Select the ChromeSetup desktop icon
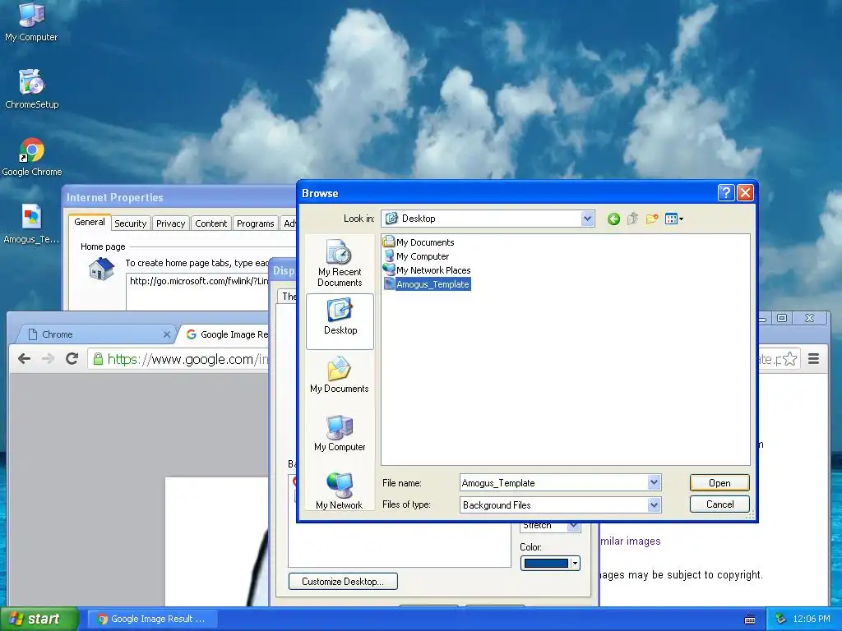This screenshot has height=631, width=842. coord(32,89)
